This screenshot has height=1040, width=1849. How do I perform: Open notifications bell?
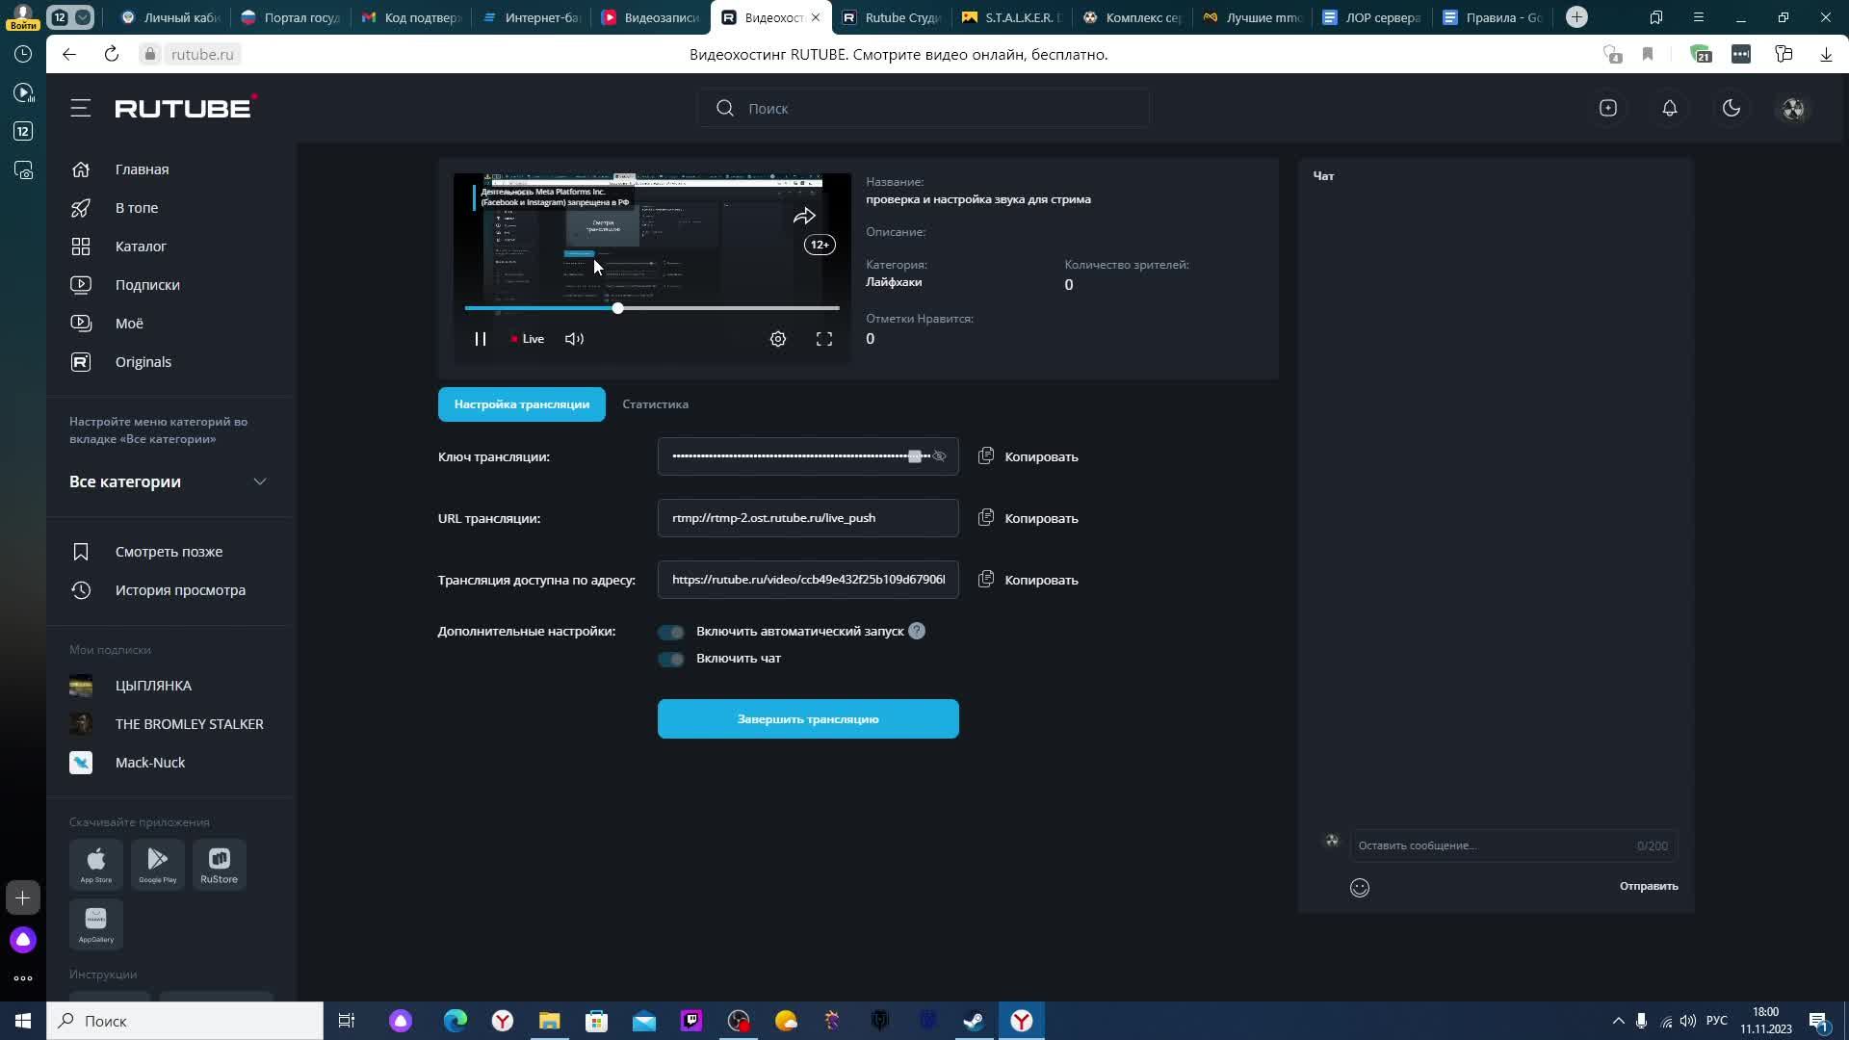[1670, 108]
